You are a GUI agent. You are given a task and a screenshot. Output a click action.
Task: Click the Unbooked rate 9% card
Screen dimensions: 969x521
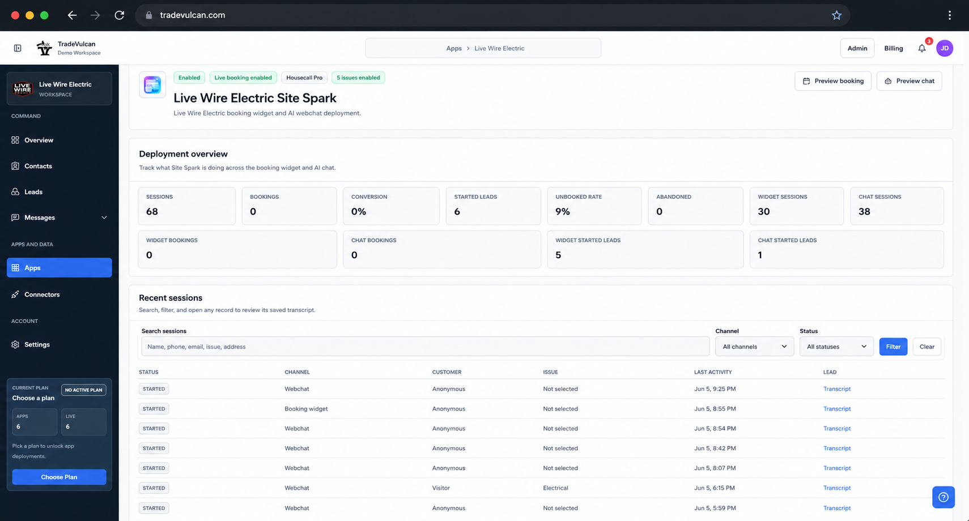[594, 206]
